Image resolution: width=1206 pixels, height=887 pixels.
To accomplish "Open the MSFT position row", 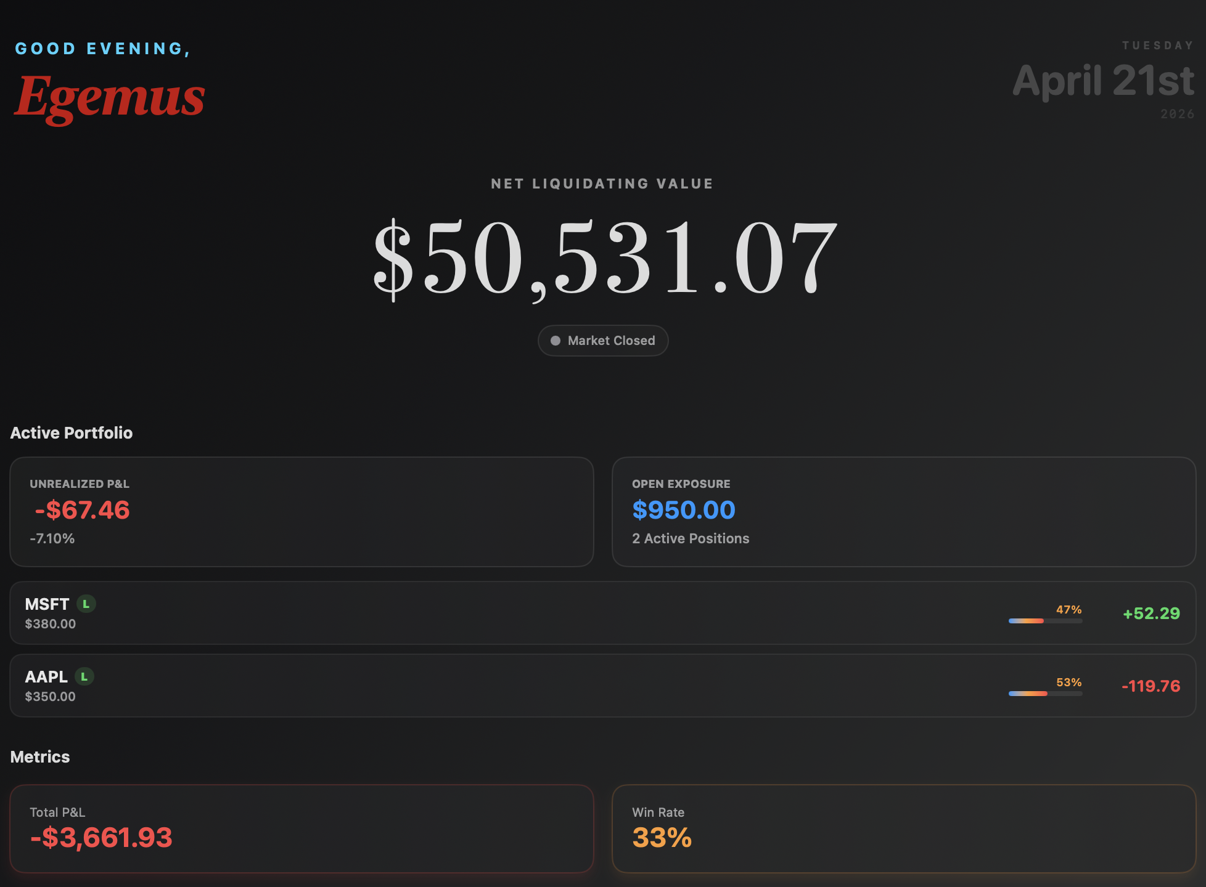I will tap(603, 613).
